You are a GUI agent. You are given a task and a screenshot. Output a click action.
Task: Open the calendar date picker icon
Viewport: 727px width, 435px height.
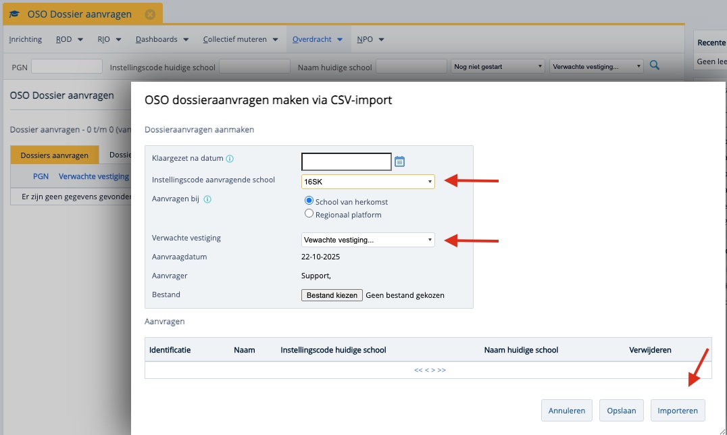399,161
